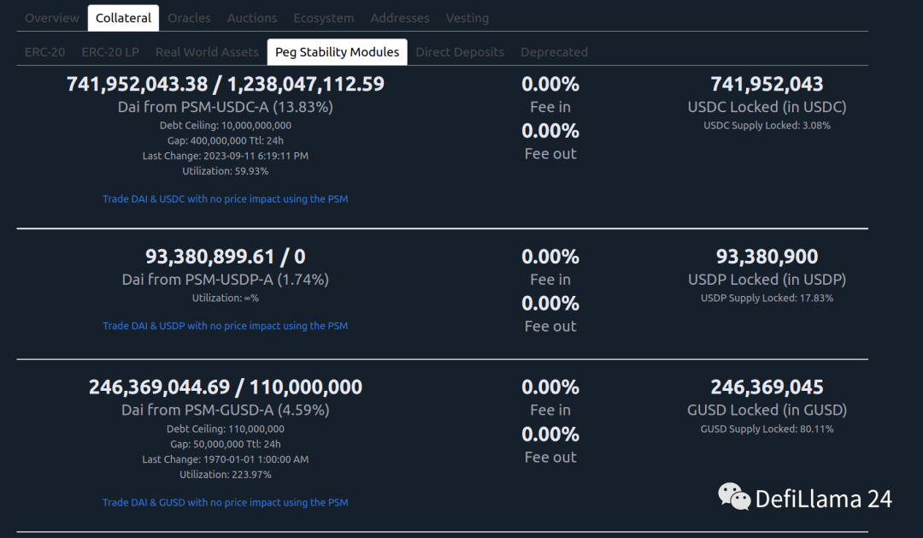Select the ERC-20 sub-tab

[x=44, y=52]
